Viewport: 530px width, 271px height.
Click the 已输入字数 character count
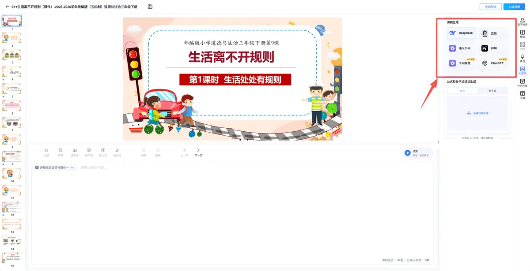pos(418,260)
